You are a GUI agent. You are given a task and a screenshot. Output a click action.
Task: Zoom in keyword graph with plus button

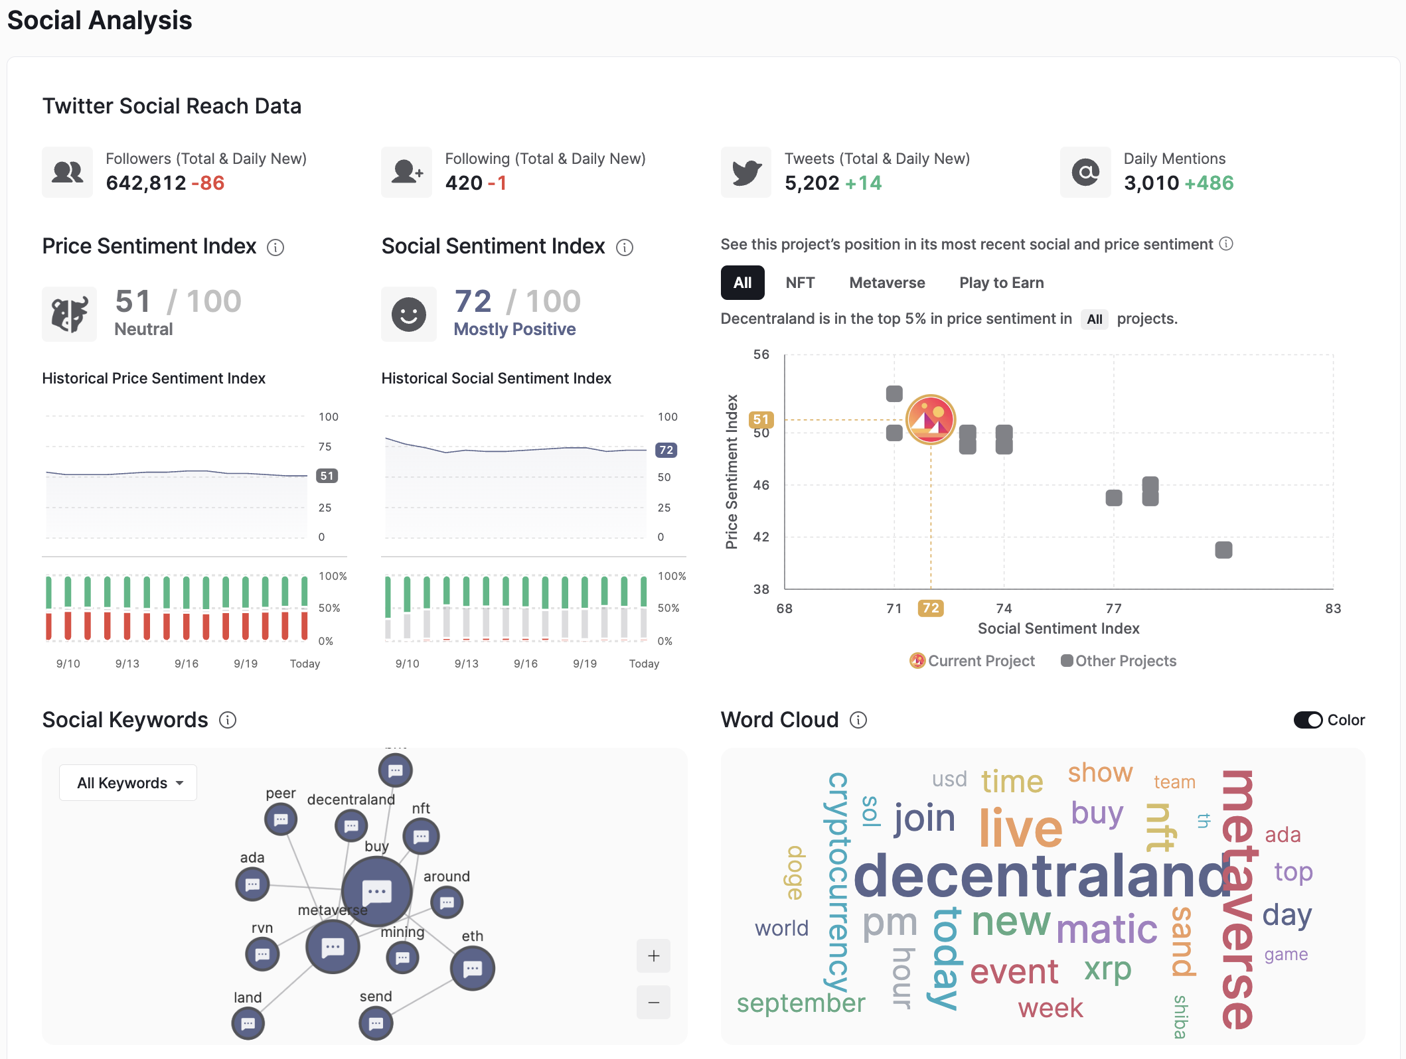click(653, 955)
